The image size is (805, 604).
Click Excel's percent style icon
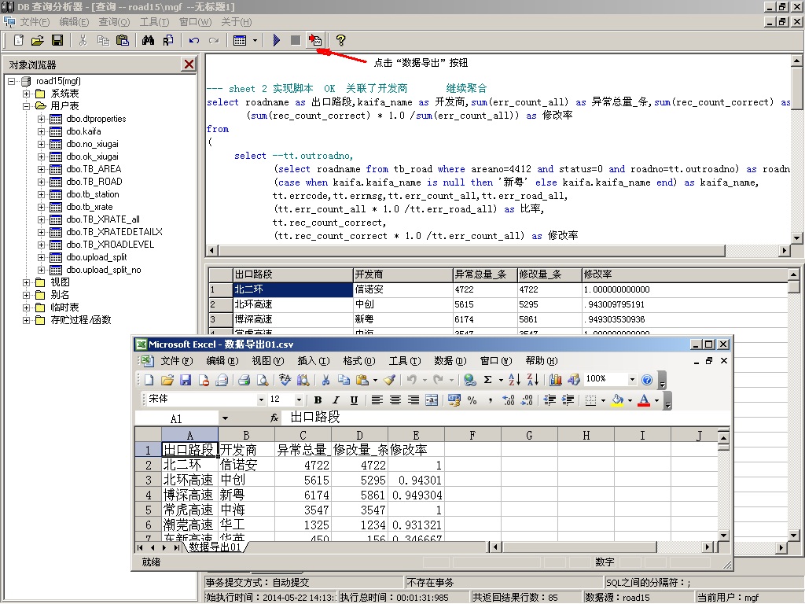[x=472, y=400]
